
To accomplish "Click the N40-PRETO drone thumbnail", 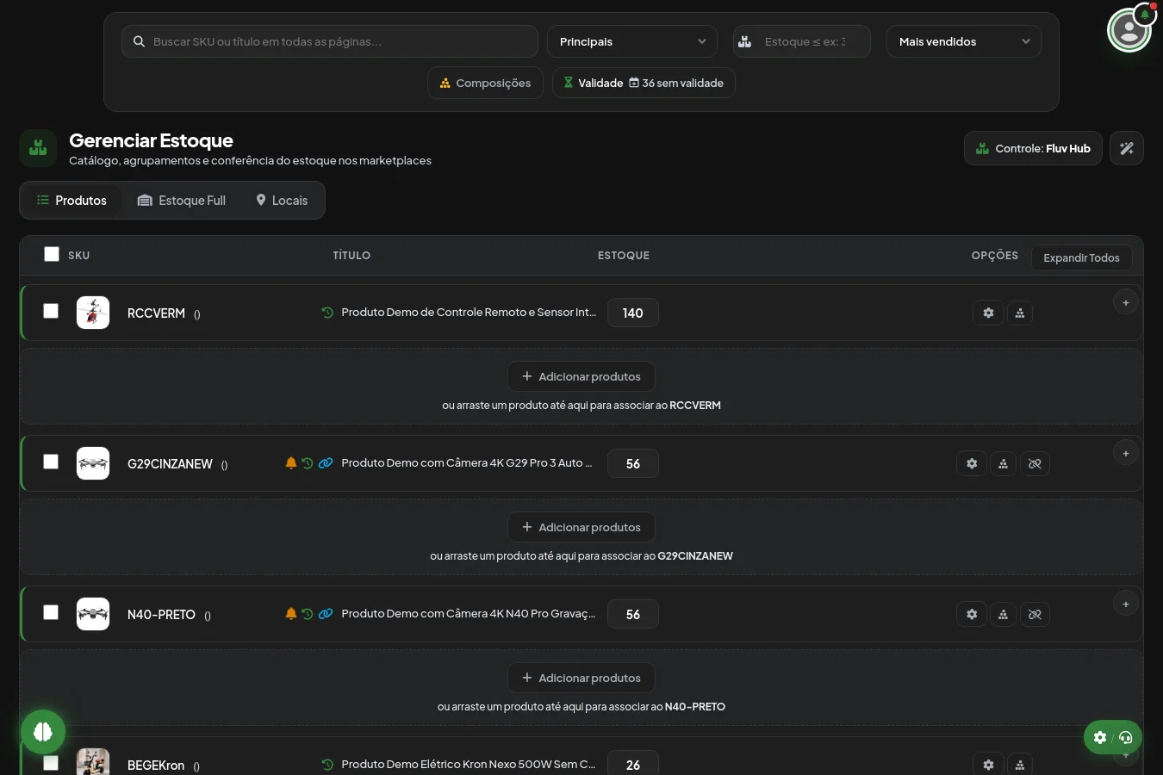I will [x=93, y=614].
